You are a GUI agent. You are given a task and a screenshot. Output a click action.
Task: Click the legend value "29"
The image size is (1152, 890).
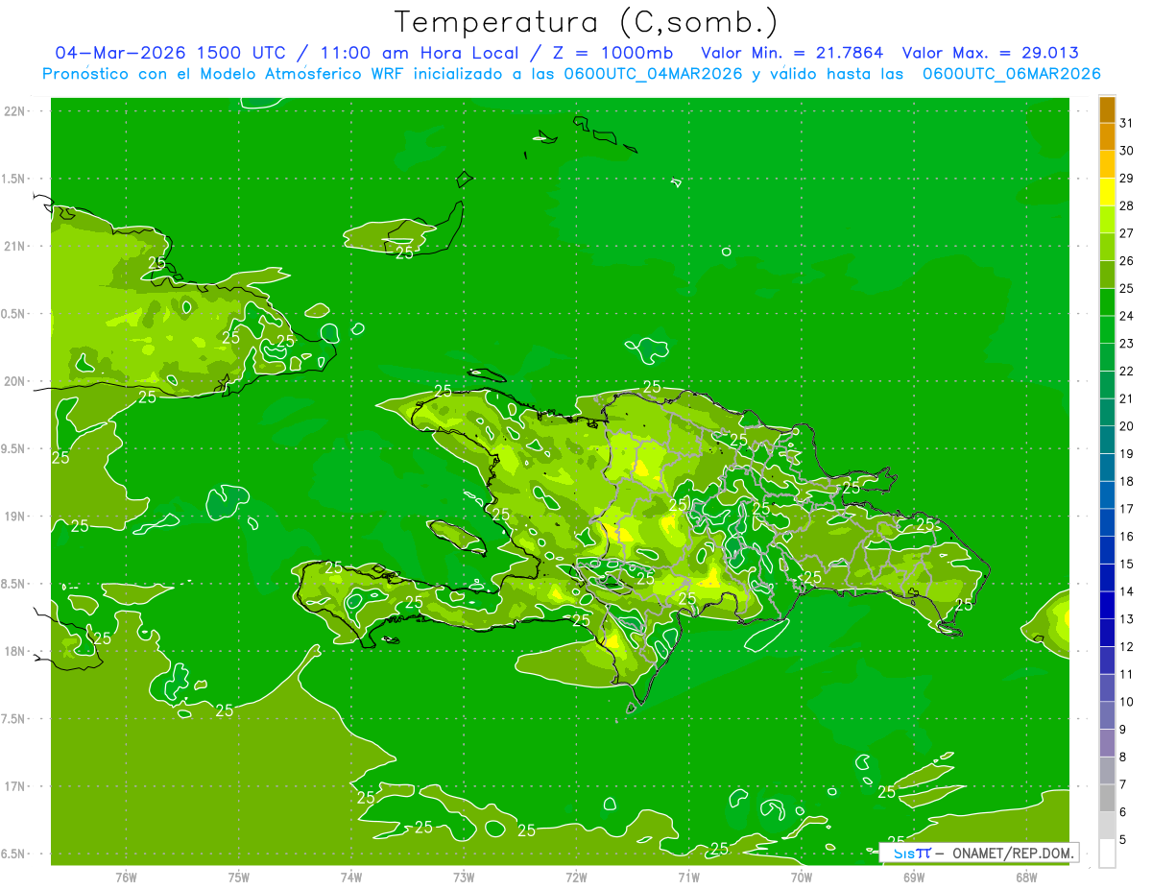coord(1126,179)
